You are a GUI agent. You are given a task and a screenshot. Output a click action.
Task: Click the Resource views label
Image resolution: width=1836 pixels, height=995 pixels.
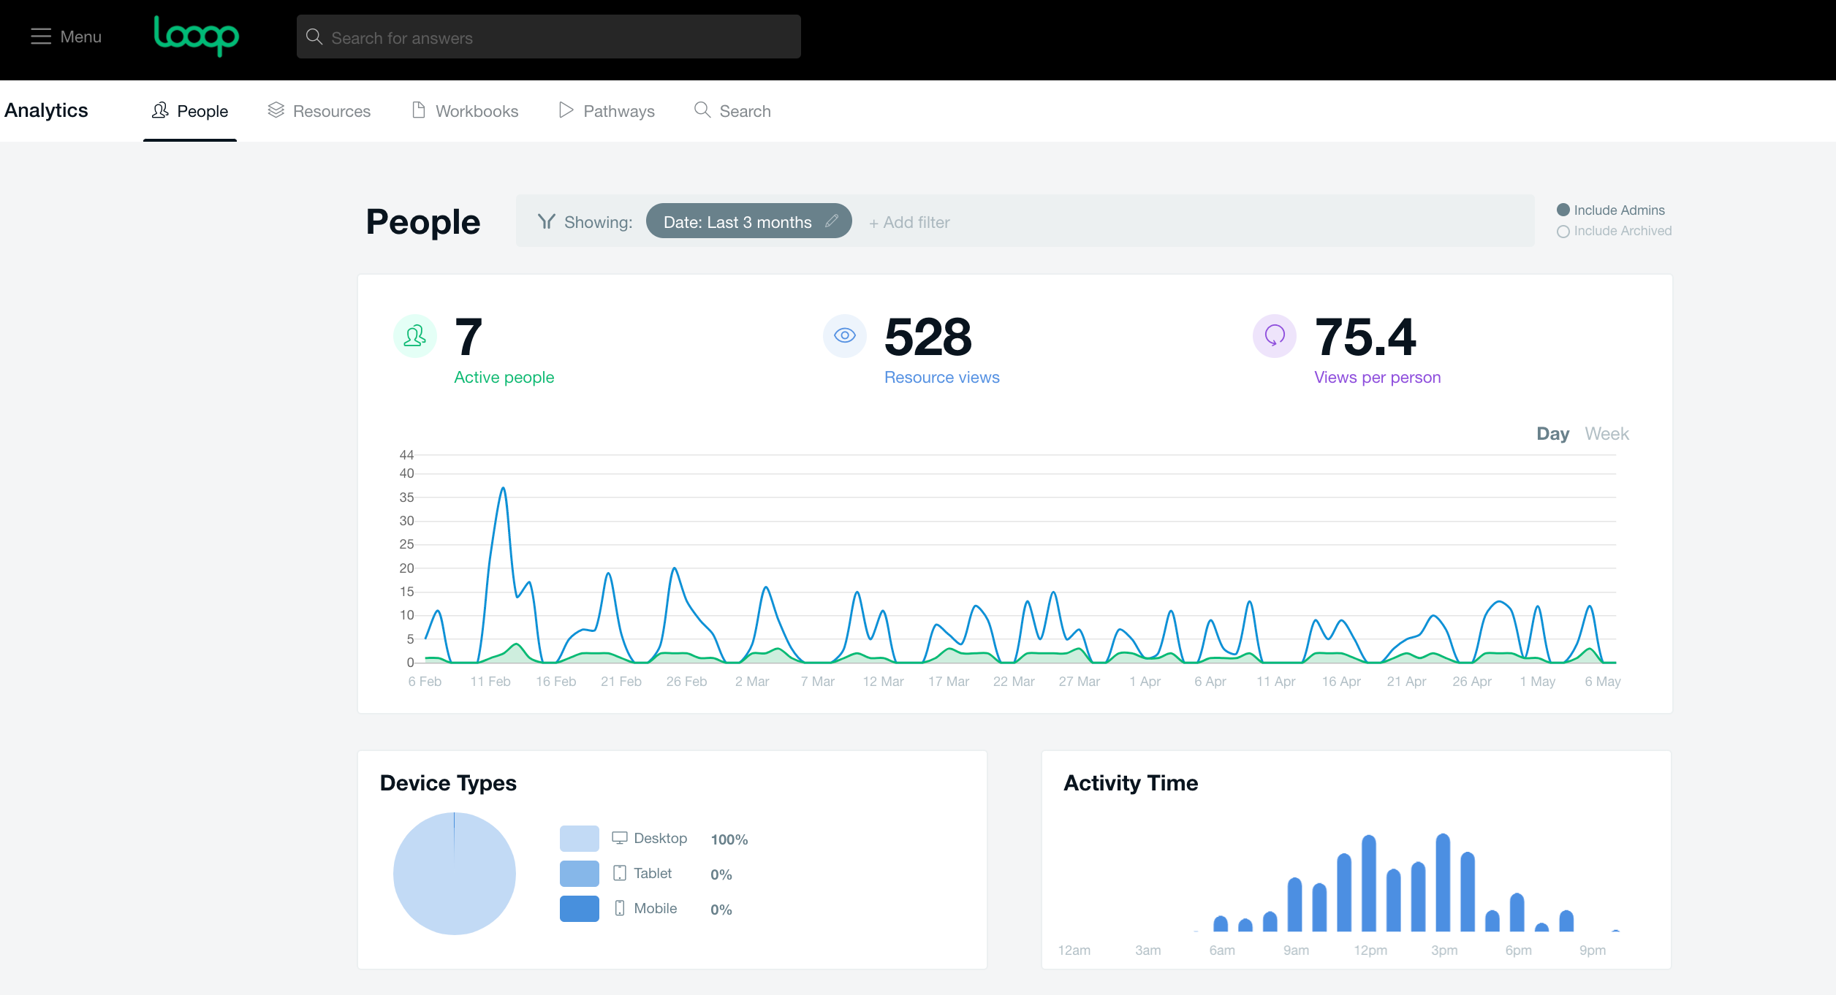pos(941,378)
